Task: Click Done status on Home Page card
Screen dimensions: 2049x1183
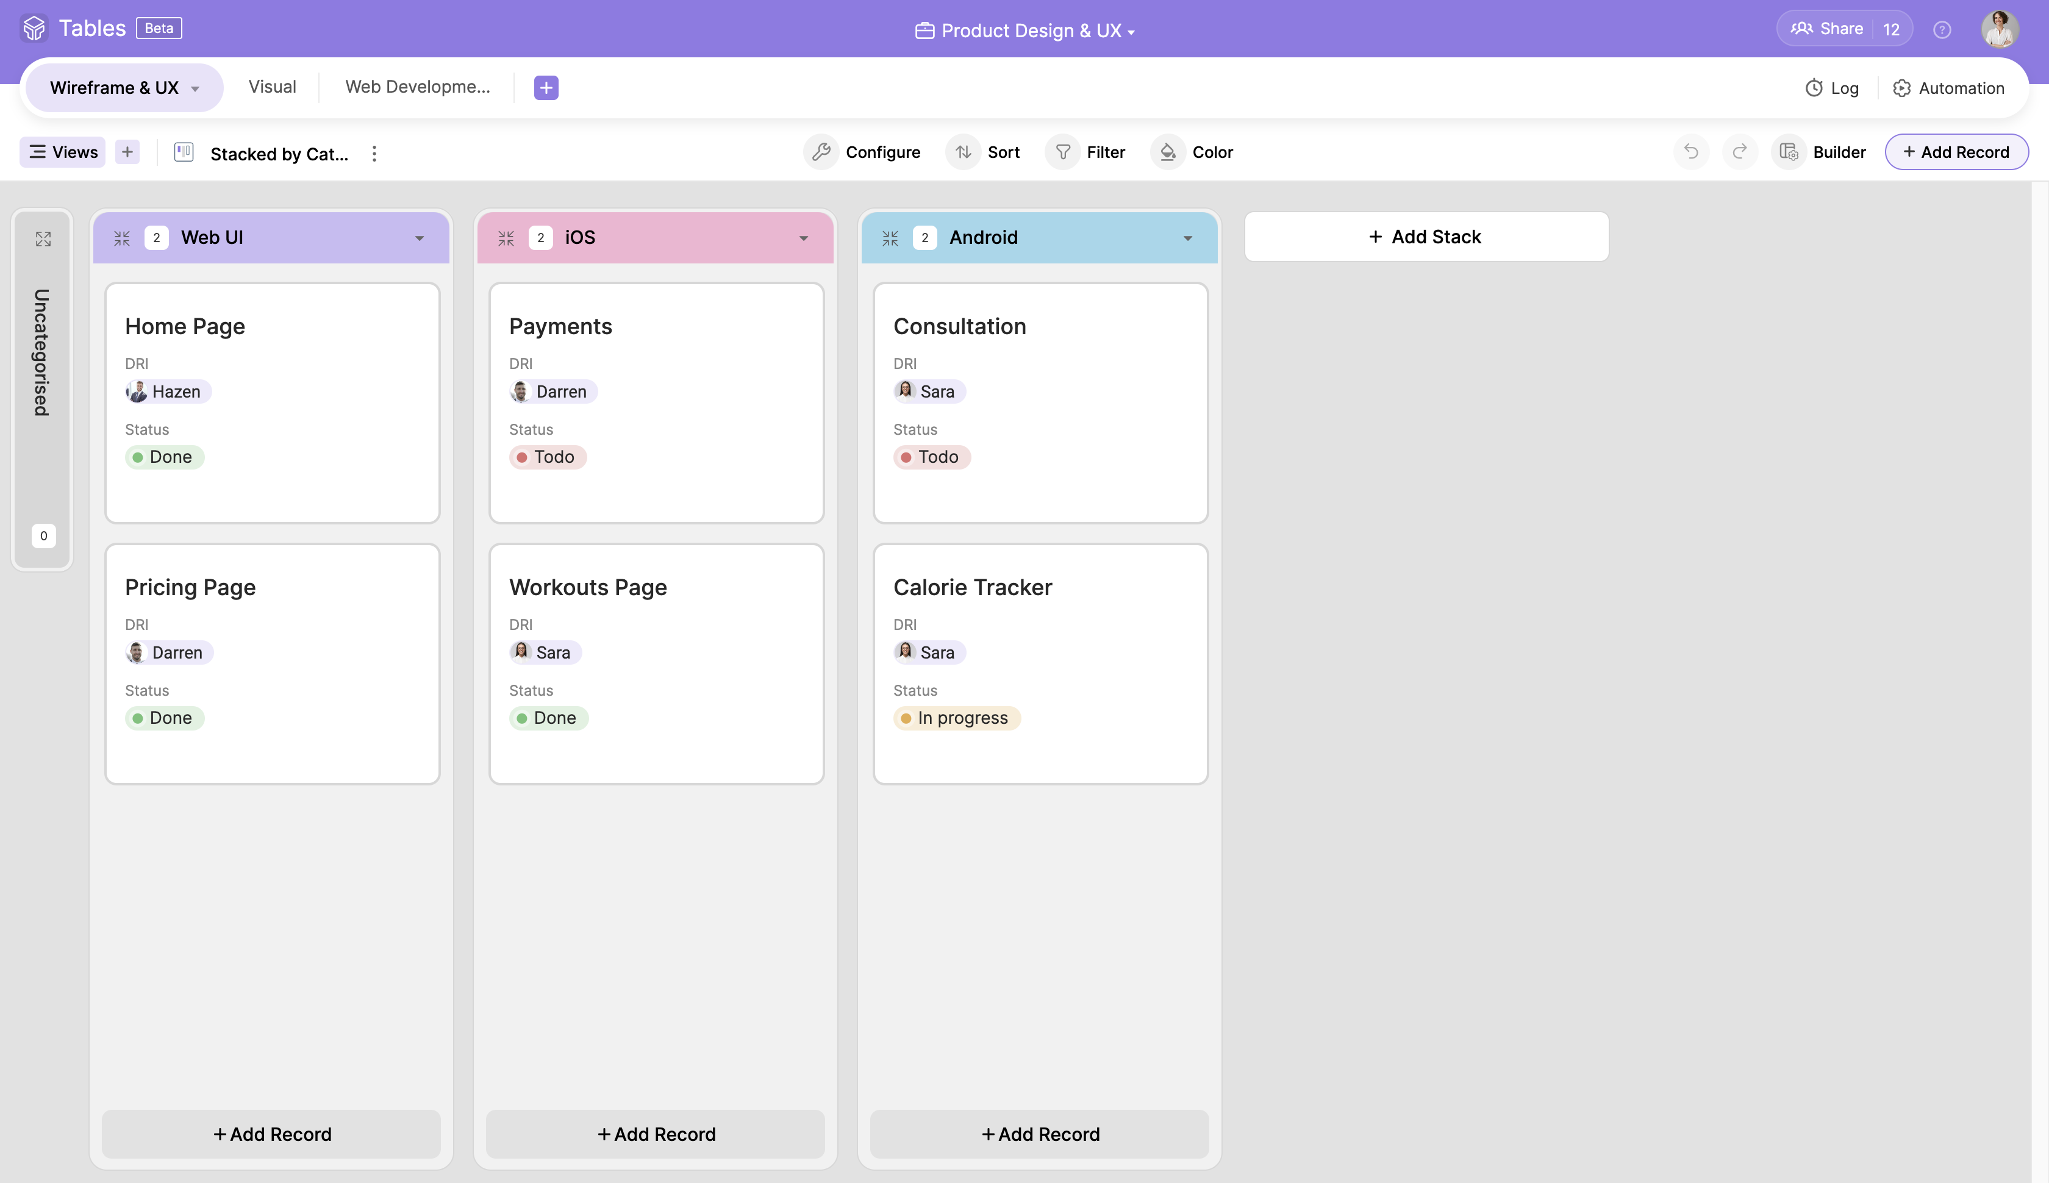Action: [x=164, y=457]
